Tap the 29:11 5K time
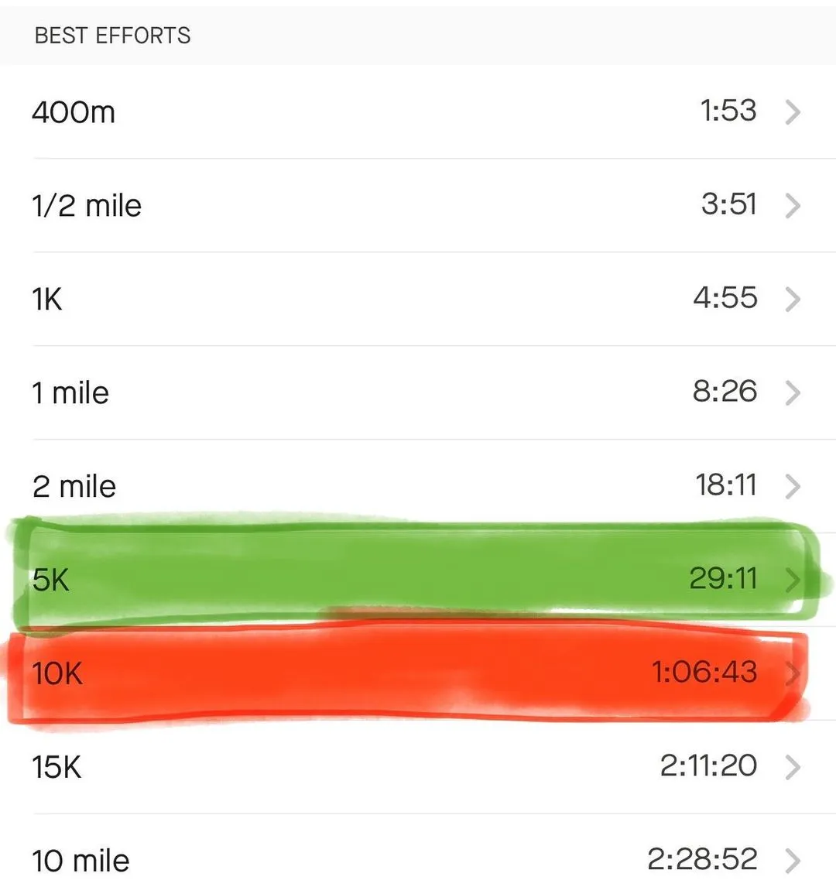Screen dimensions: 836x887 [x=723, y=578]
